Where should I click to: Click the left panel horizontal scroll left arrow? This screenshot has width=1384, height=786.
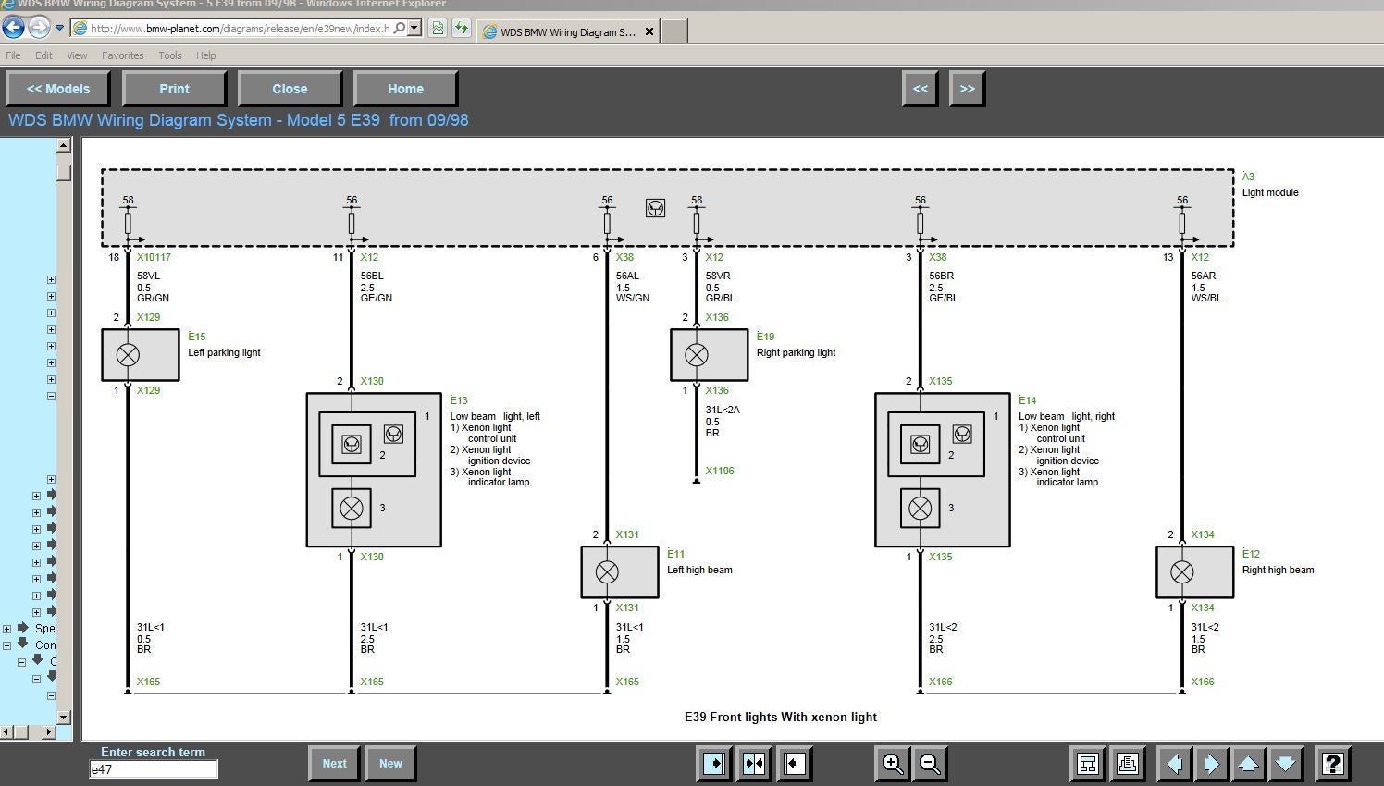click(x=6, y=731)
